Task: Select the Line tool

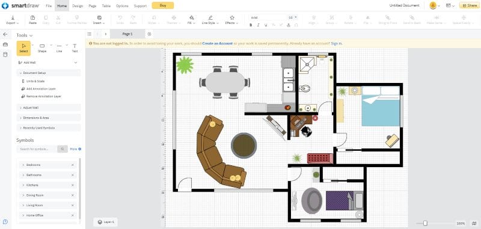Action: pos(59,48)
